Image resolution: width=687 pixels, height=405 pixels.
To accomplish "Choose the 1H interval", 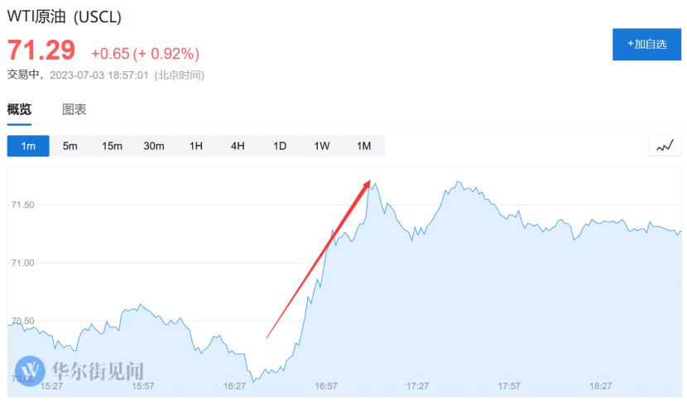I will 196,146.
